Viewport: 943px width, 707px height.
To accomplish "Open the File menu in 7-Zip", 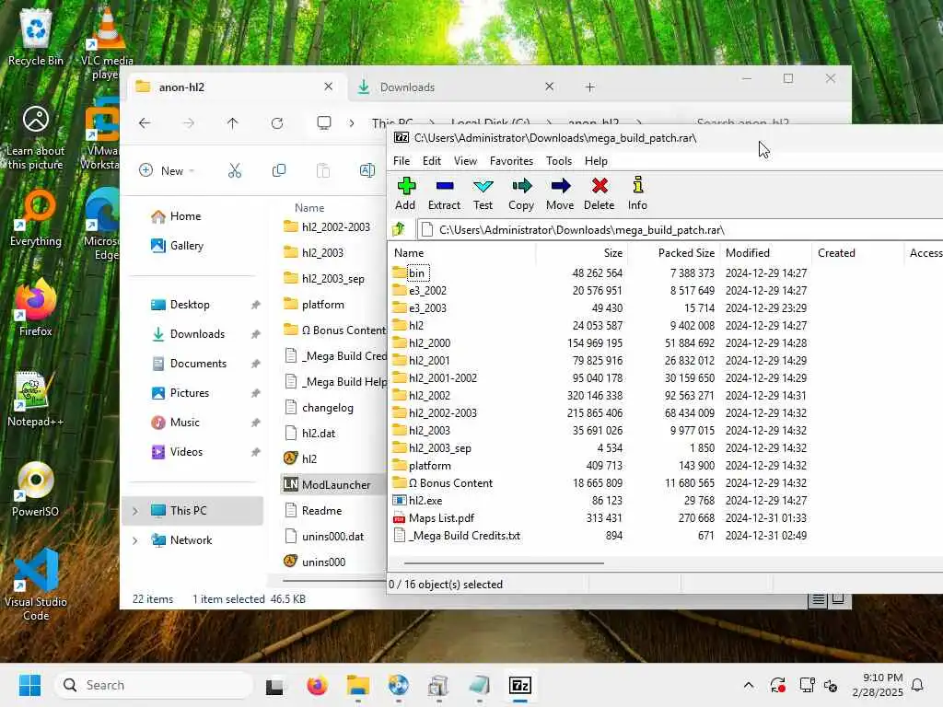I will click(402, 161).
